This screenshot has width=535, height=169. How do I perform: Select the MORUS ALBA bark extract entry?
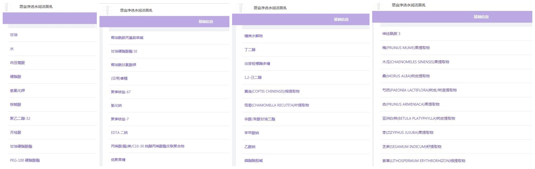(x=406, y=76)
